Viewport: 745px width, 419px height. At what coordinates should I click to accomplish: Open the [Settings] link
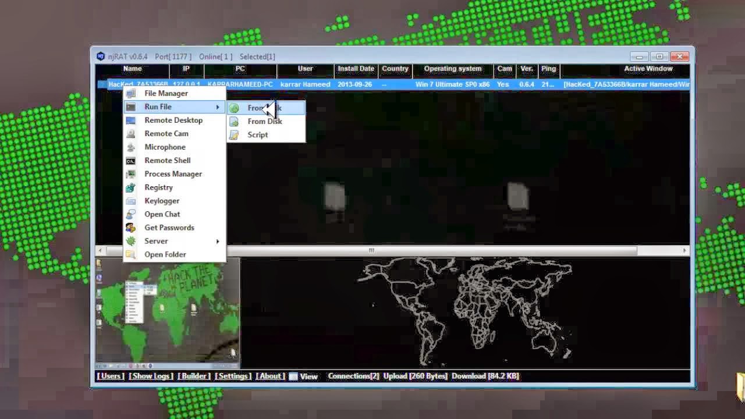233,376
